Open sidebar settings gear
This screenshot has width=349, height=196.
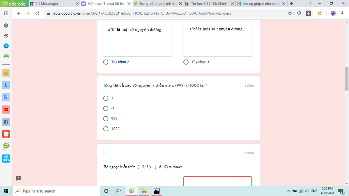click(6, 26)
